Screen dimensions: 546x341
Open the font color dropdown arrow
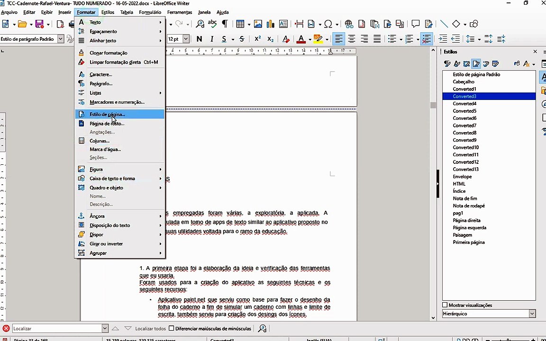309,39
